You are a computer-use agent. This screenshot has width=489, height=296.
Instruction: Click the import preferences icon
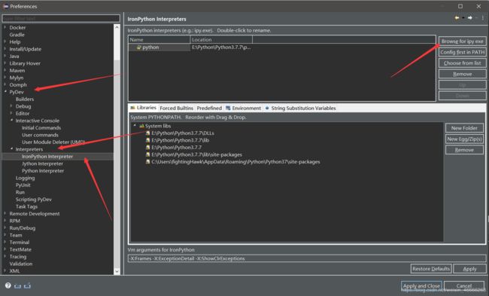coord(17,285)
